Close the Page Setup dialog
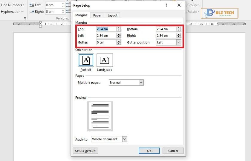This screenshot has width=251, height=161. [179, 5]
